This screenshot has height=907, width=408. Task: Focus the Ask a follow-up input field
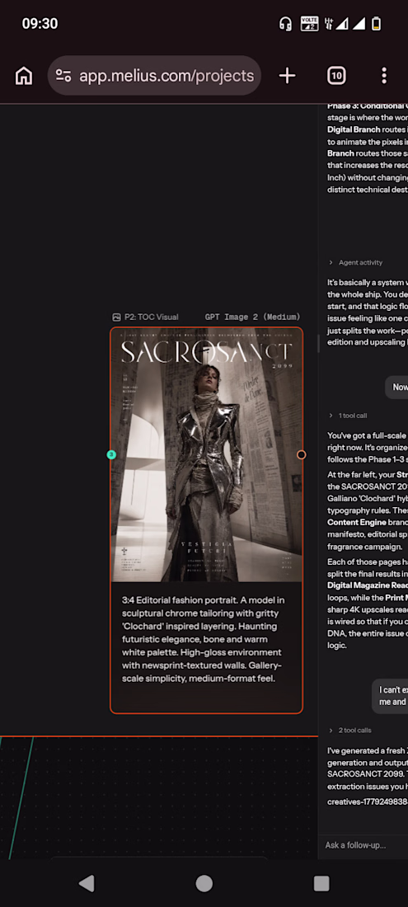pos(363,845)
